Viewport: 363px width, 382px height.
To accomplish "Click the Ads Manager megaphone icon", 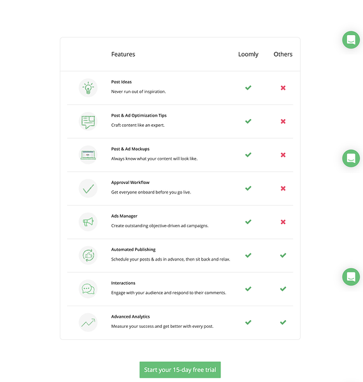I will 88,222.
